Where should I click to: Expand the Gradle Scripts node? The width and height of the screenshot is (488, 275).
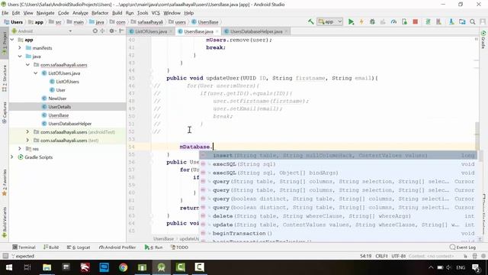point(12,157)
